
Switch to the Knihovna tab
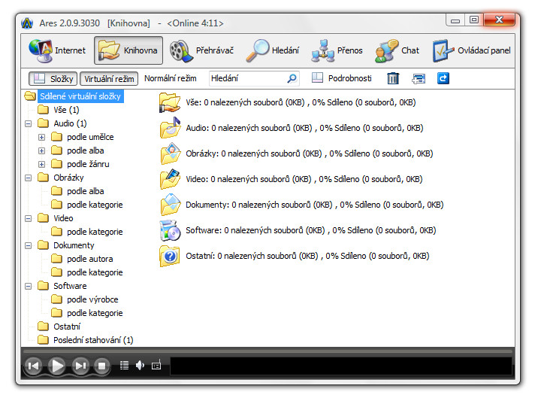(128, 50)
